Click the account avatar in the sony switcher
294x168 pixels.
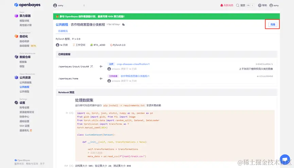(55, 5)
